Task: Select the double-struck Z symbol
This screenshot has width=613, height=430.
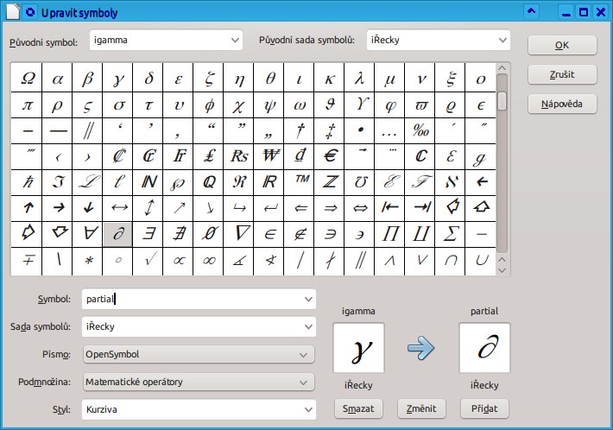Action: pyautogui.click(x=330, y=182)
